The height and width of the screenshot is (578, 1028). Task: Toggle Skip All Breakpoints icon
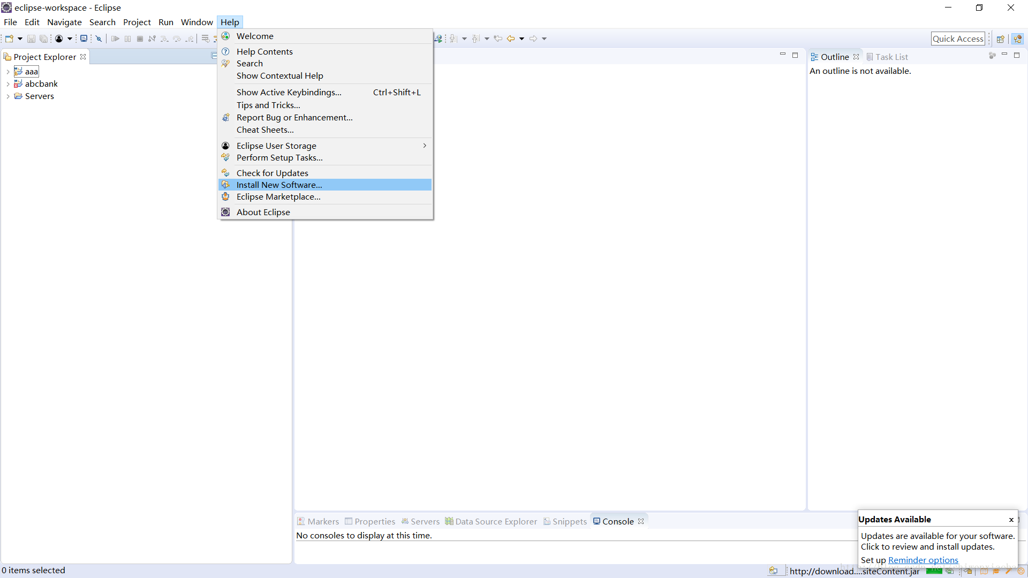click(99, 39)
